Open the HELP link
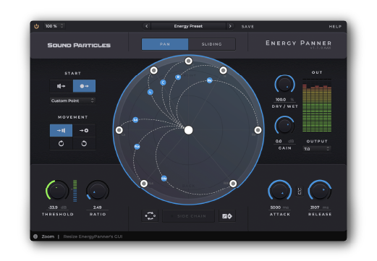Screen dimensions: 377x261 click(335, 27)
